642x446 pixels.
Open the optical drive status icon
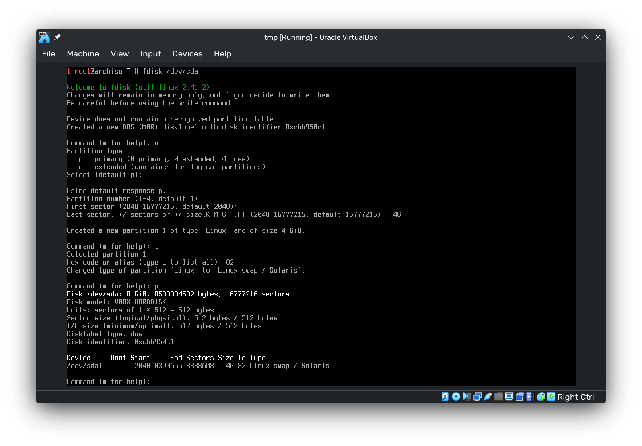point(456,397)
